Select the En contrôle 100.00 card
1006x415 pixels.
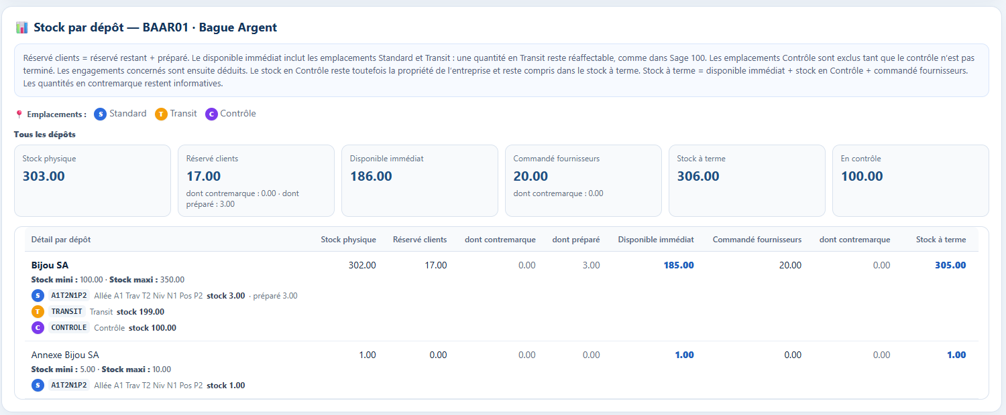[x=911, y=181]
